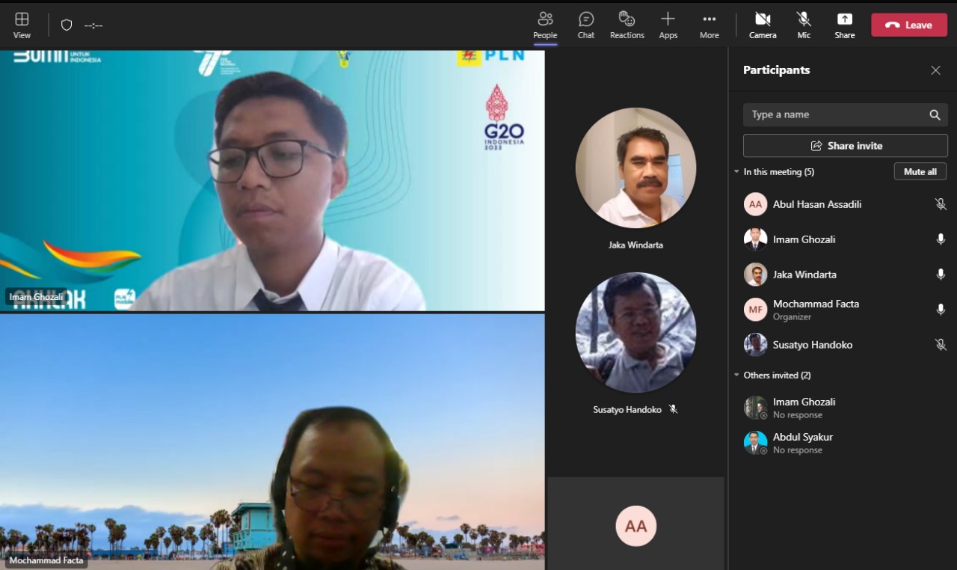Toggle the People participants tab
The width and height of the screenshot is (957, 570).
545,25
